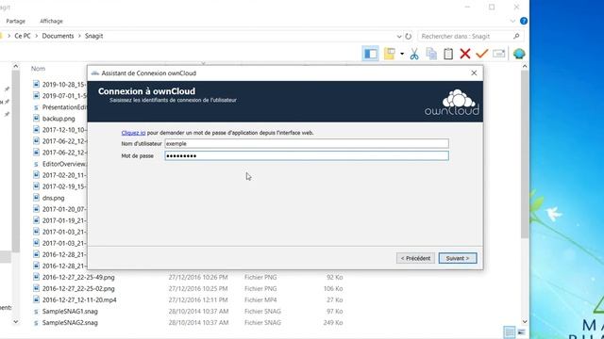Expand the Explorer ribbon with the chevron
Screen dimensions: 604x339
[x=512, y=21]
